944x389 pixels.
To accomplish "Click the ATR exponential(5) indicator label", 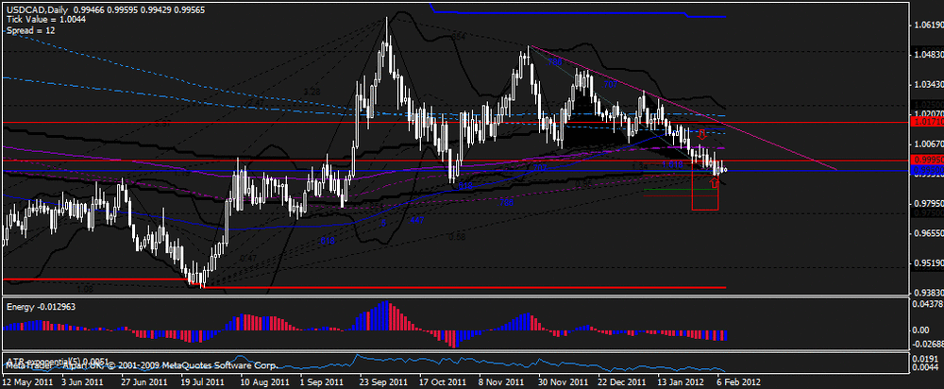I will pos(58,360).
